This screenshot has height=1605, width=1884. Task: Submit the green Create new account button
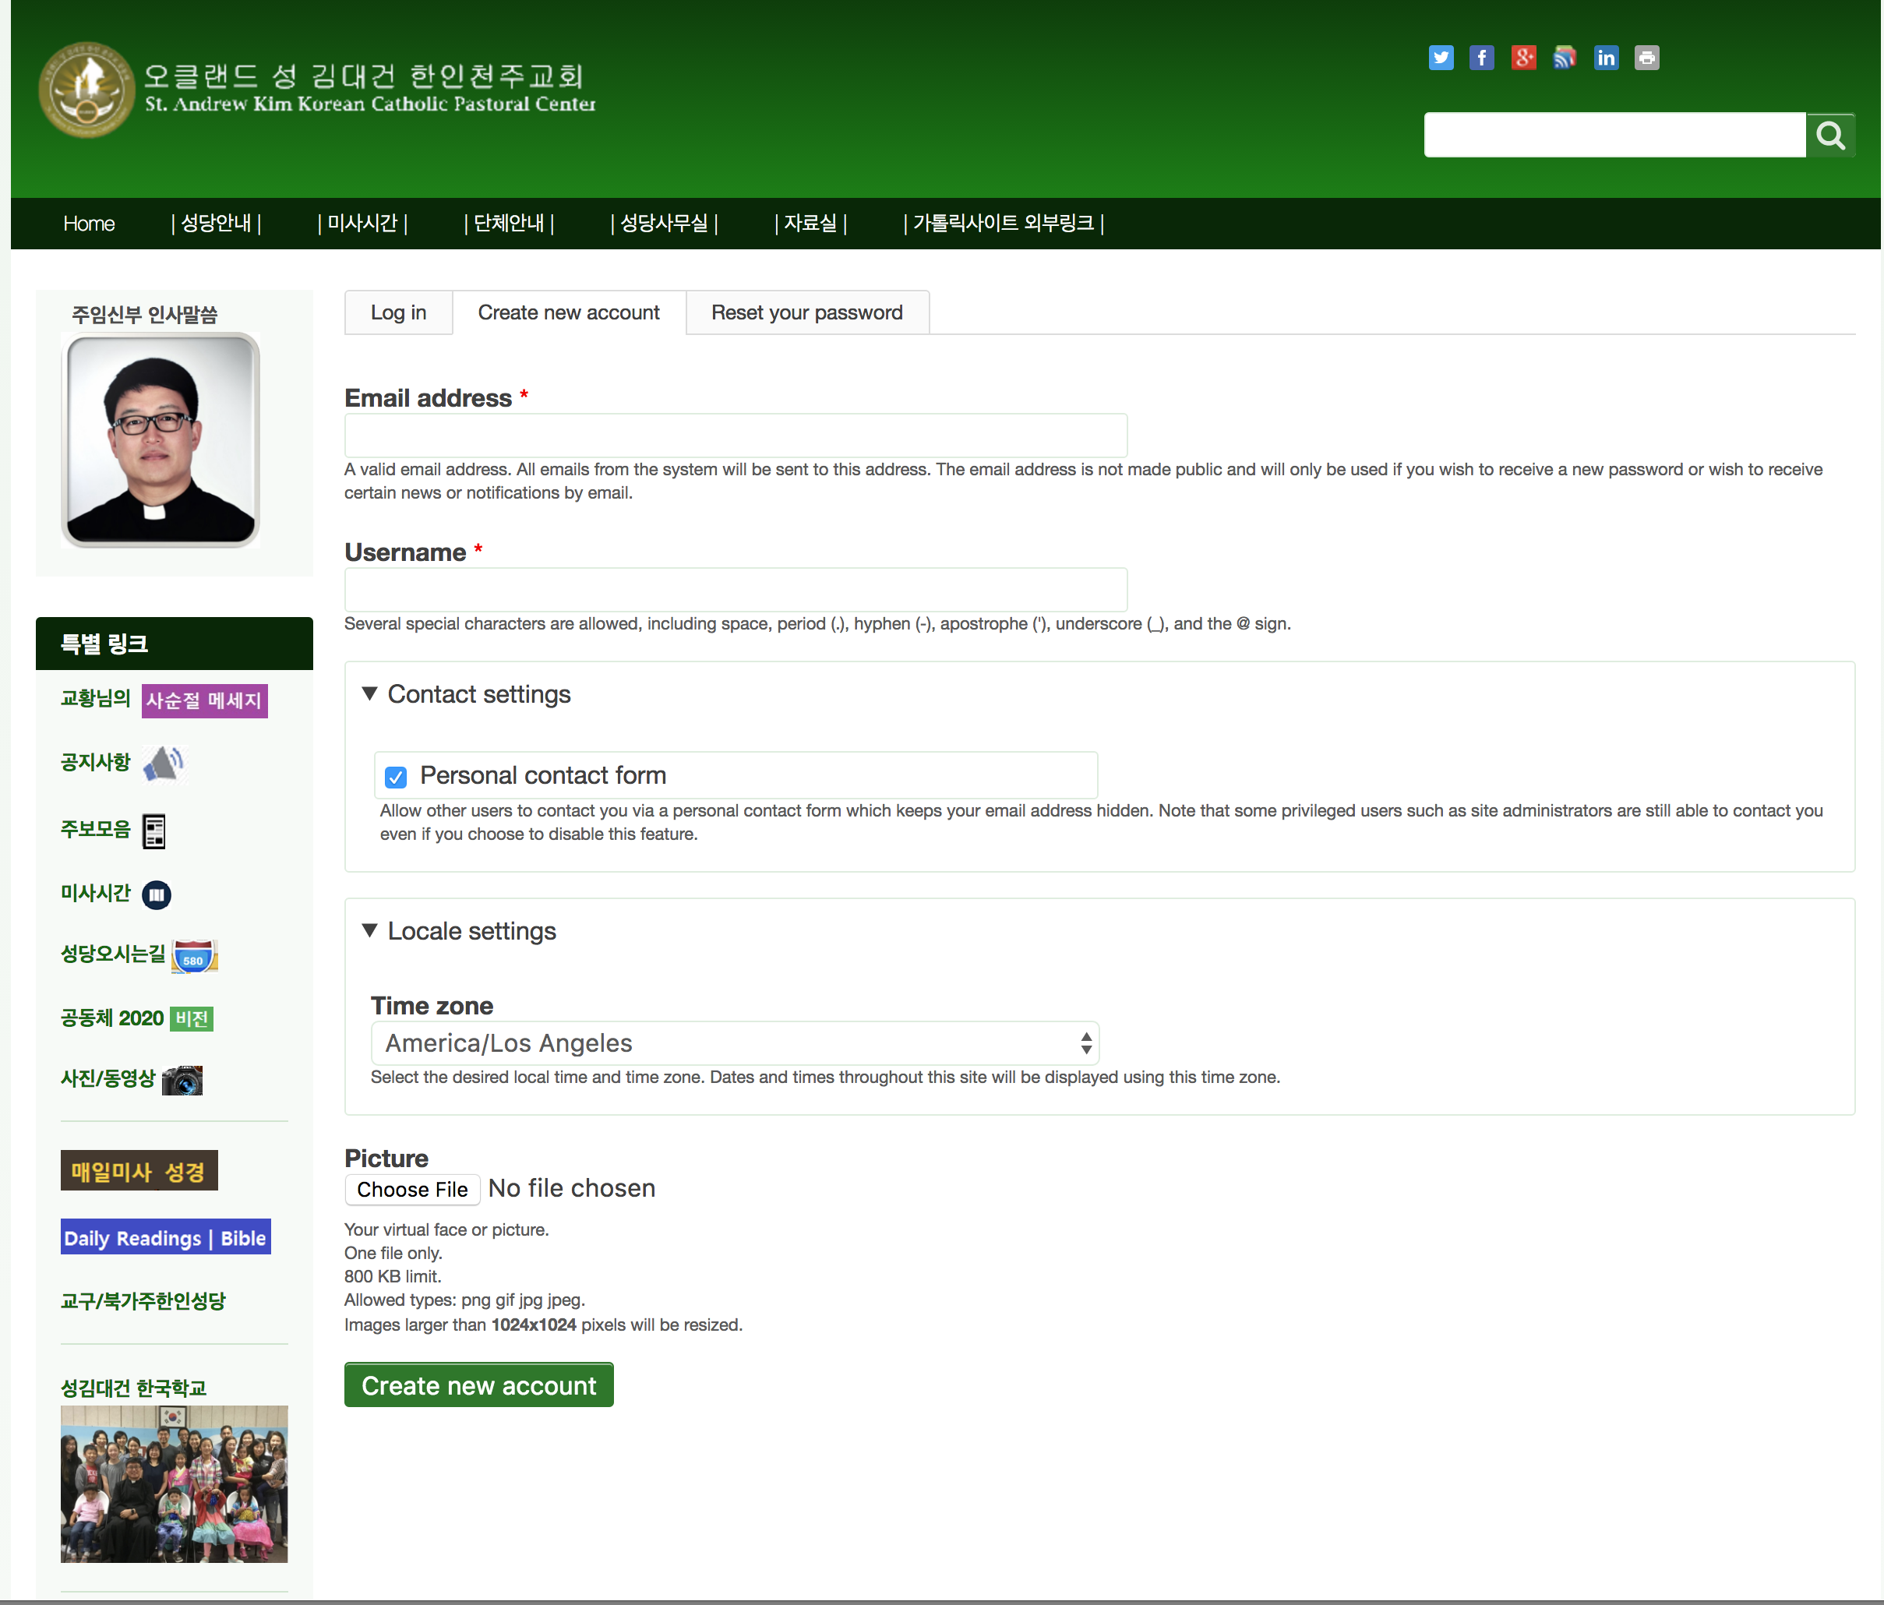point(479,1385)
